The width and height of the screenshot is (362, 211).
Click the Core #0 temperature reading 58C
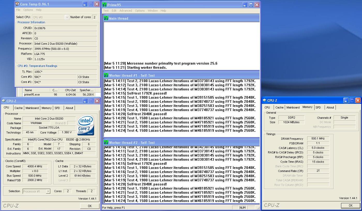click(x=55, y=77)
